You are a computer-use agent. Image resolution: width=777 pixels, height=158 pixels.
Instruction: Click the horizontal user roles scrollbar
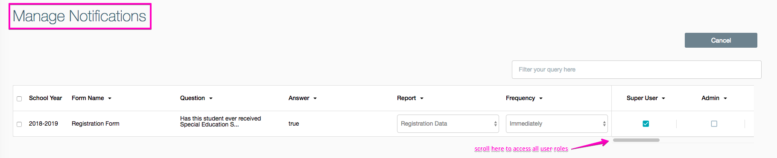[x=636, y=140]
